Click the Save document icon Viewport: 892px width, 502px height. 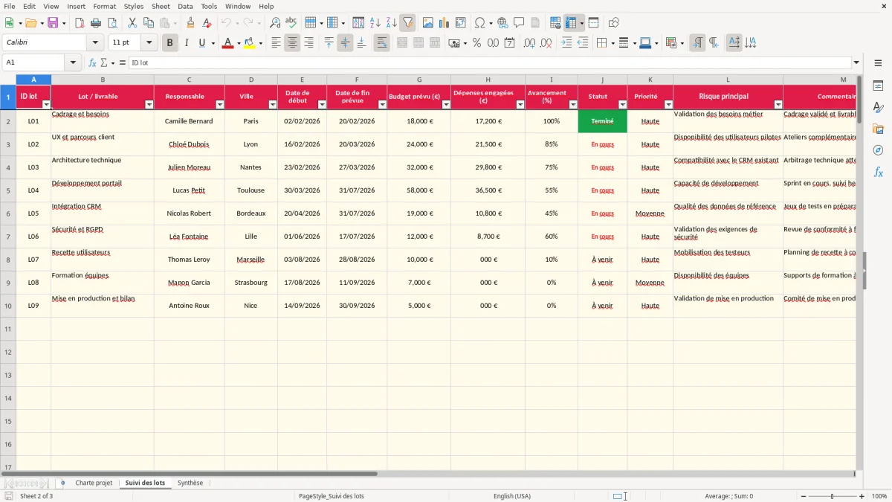pos(53,23)
